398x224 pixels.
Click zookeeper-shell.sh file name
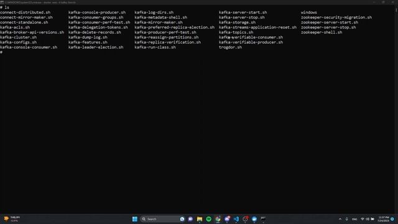pos(322,32)
